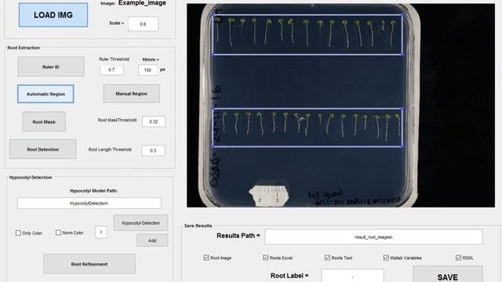Toggle the Roots Excel checkbox
This screenshot has width=502, height=282.
point(265,258)
